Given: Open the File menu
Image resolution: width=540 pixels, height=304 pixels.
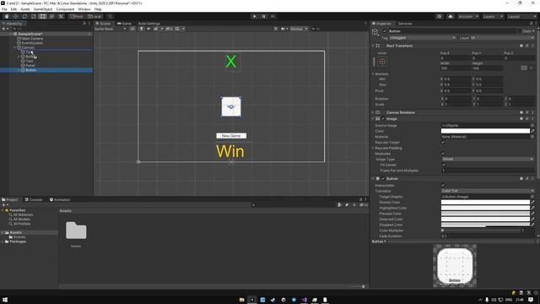Looking at the screenshot, I should [x=4, y=9].
